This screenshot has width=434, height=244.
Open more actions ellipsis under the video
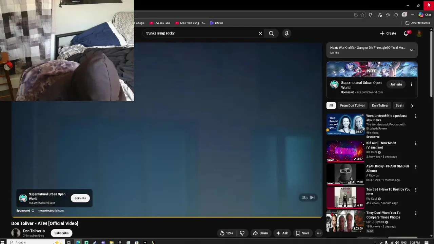pyautogui.click(x=319, y=233)
